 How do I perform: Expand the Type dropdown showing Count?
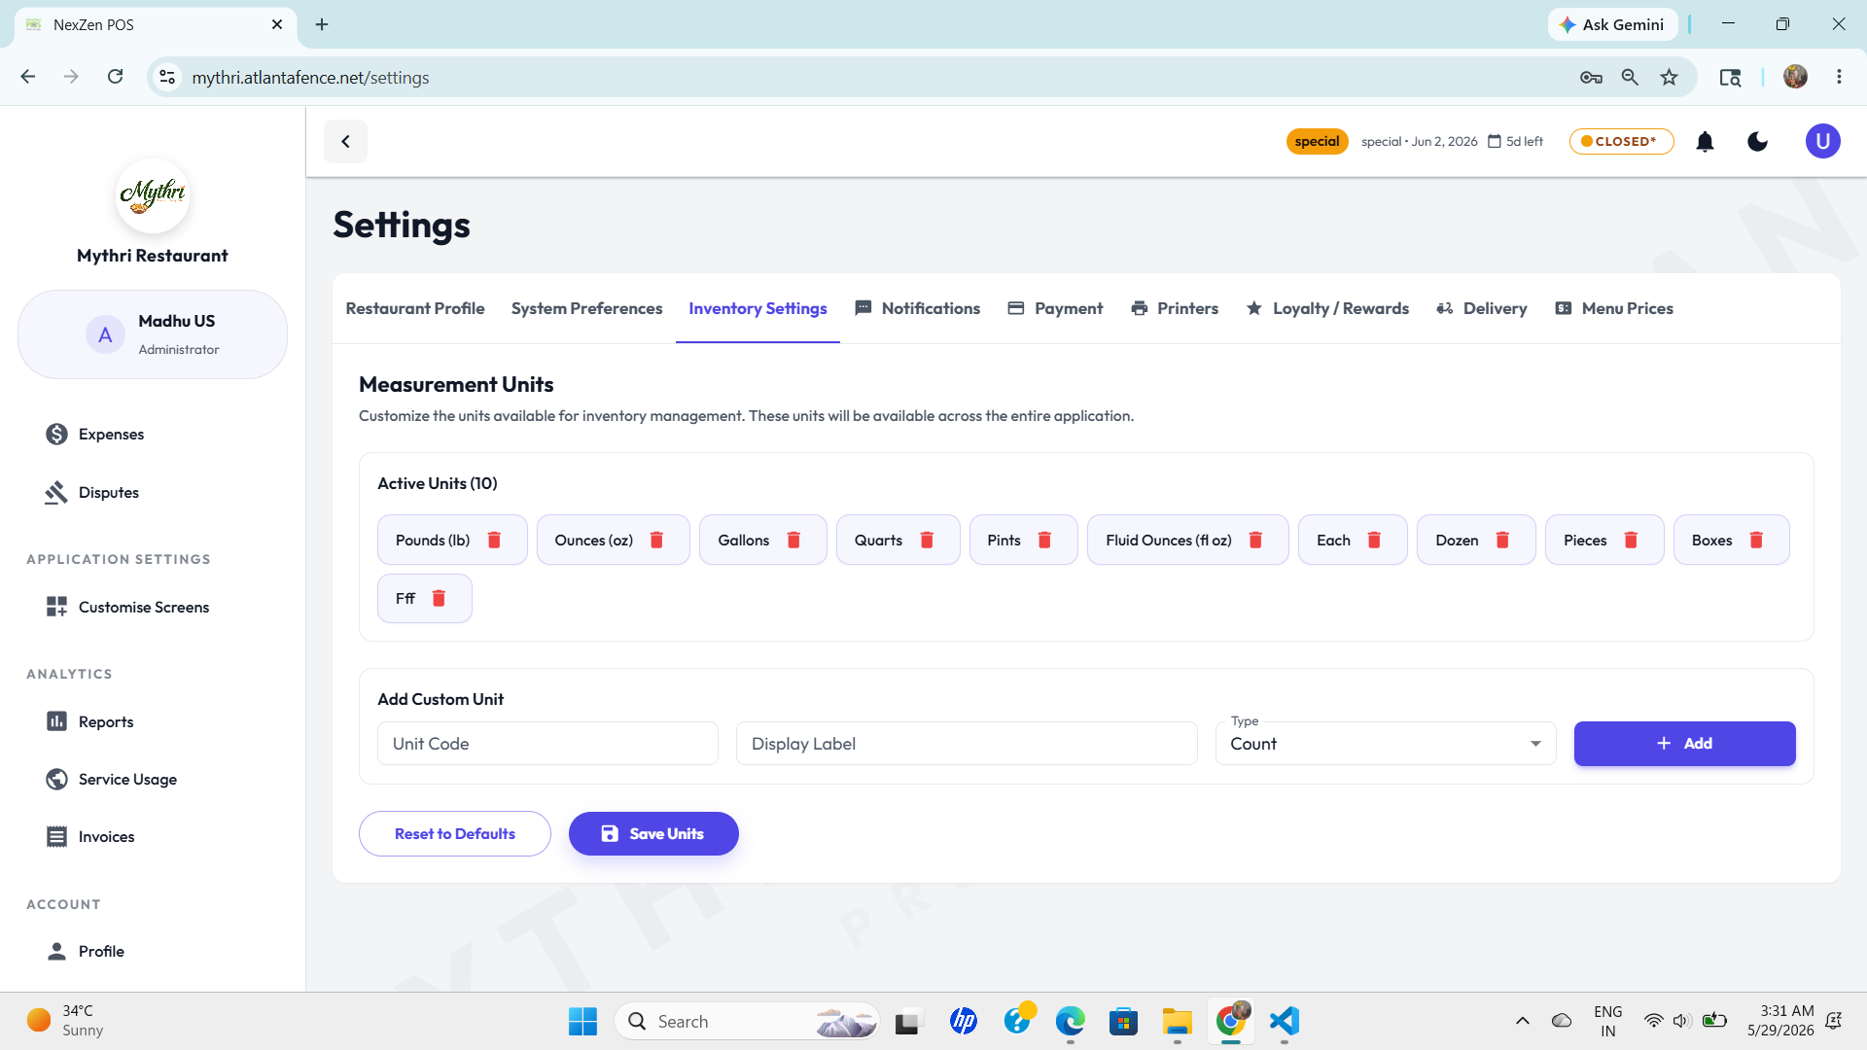[1386, 744]
